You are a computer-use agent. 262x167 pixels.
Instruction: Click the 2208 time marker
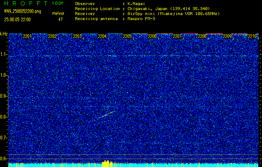202,36
